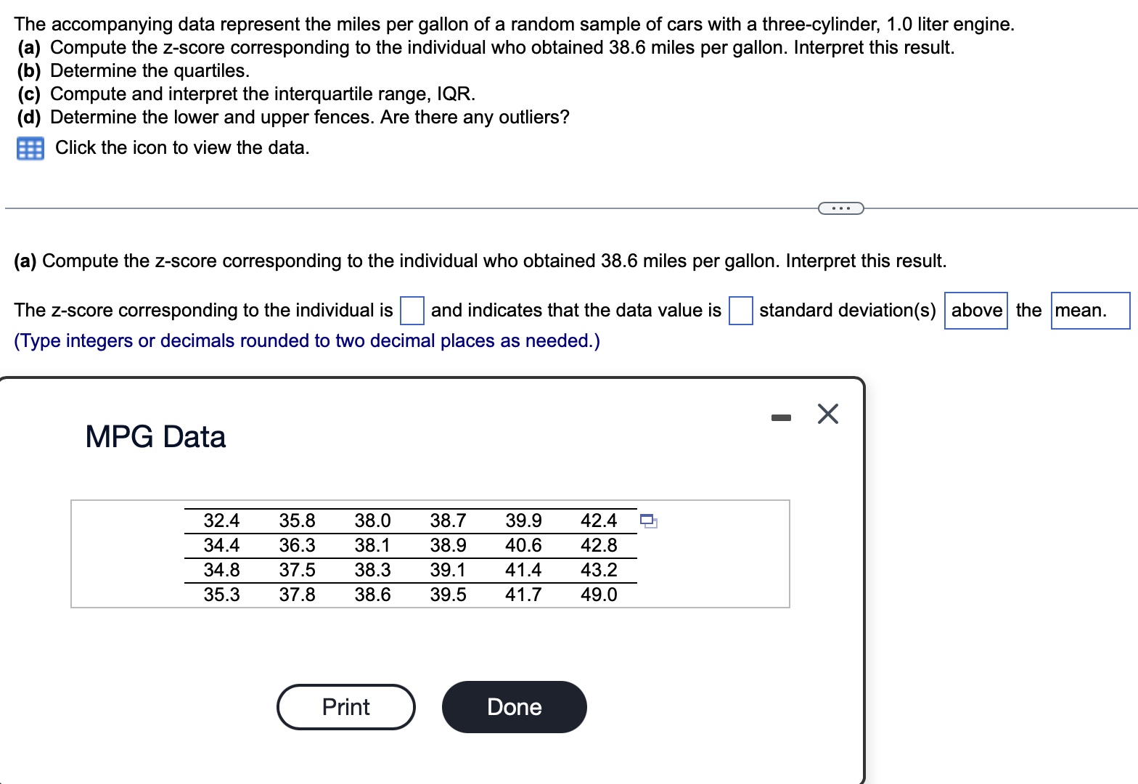
Task: Expand the collapsed question divider ellipsis
Action: (x=840, y=208)
